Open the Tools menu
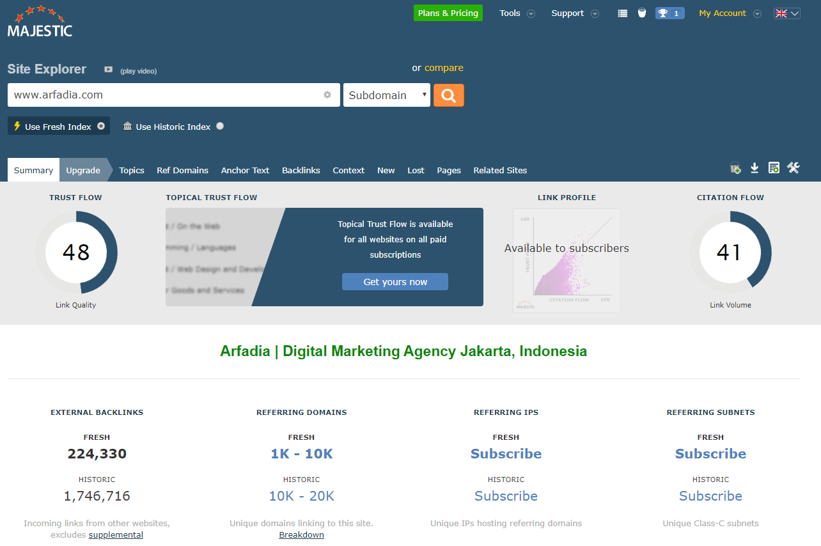This screenshot has width=821, height=546. coord(510,13)
